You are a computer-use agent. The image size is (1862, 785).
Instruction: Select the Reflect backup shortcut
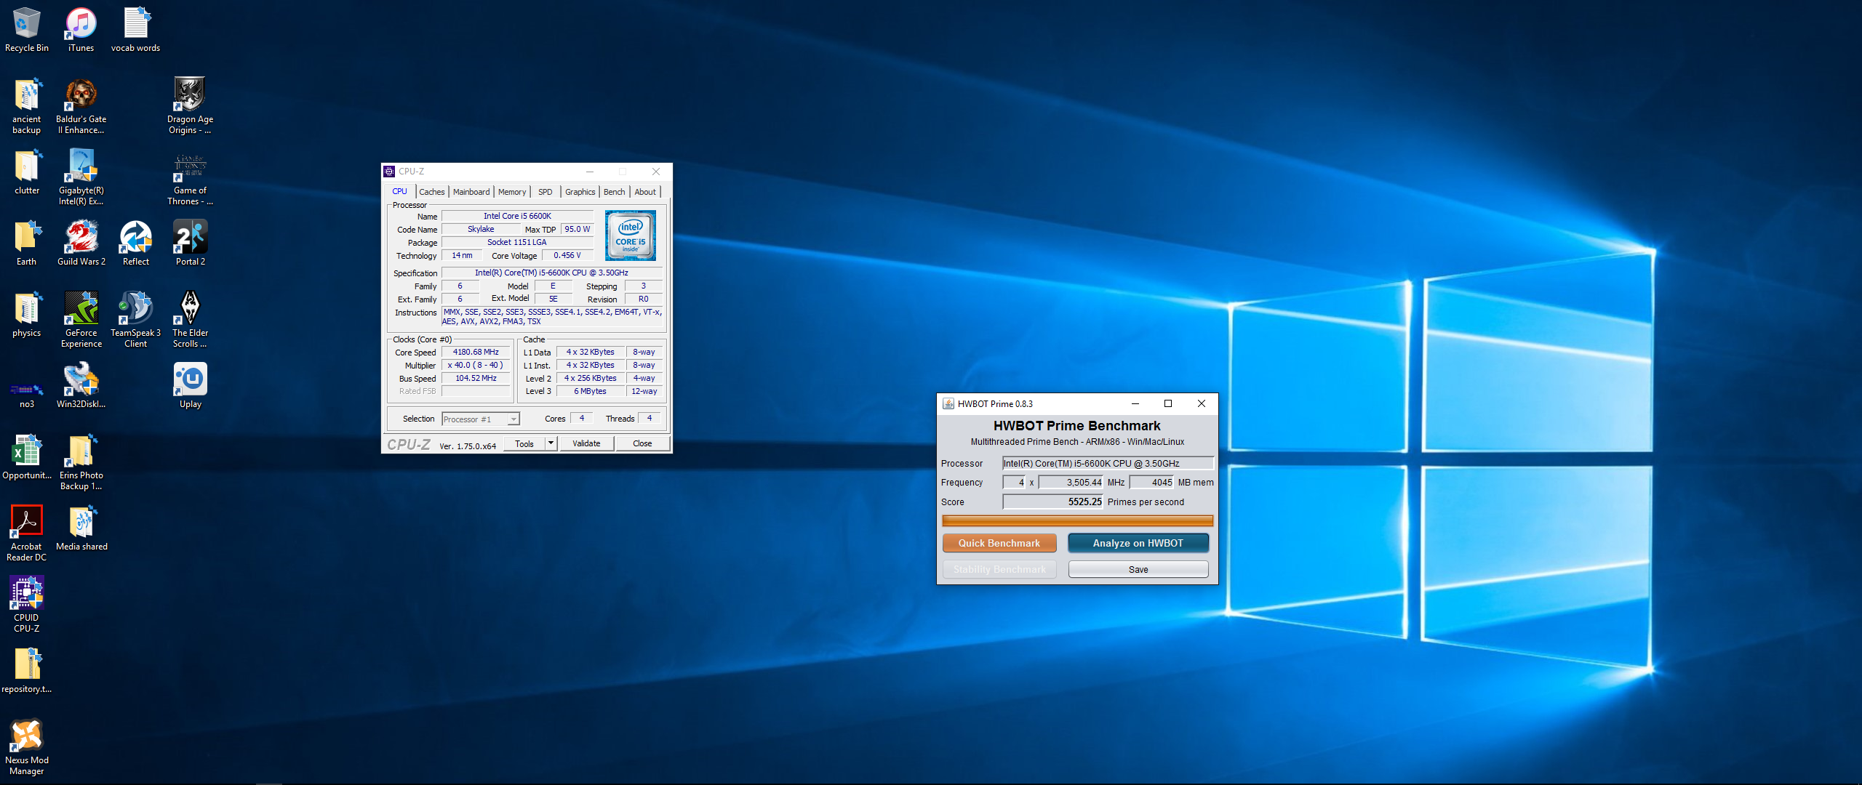click(x=135, y=243)
